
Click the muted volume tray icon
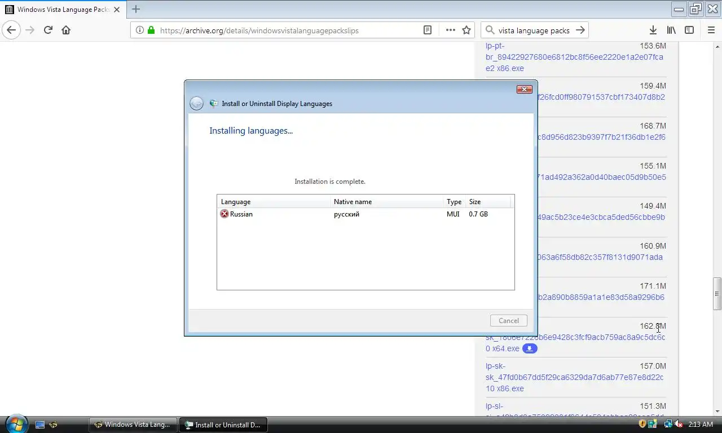pyautogui.click(x=678, y=424)
